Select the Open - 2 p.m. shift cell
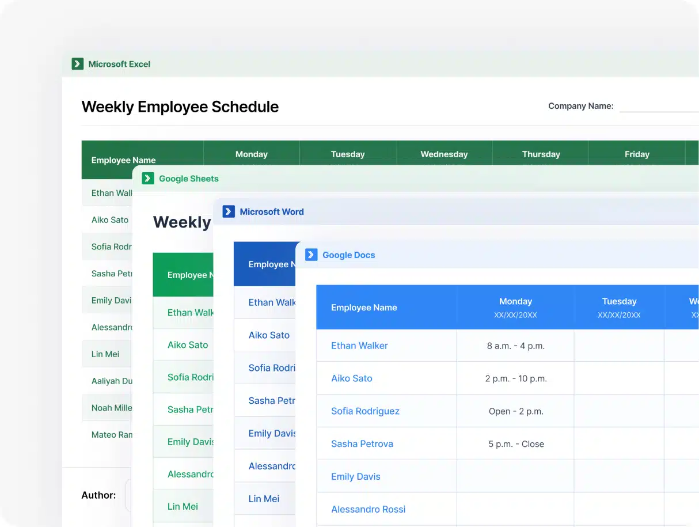The width and height of the screenshot is (699, 527). (515, 411)
